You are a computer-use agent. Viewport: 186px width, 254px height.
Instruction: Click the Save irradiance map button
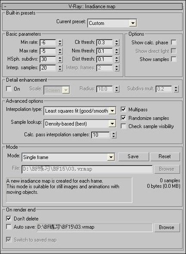(x=134, y=156)
